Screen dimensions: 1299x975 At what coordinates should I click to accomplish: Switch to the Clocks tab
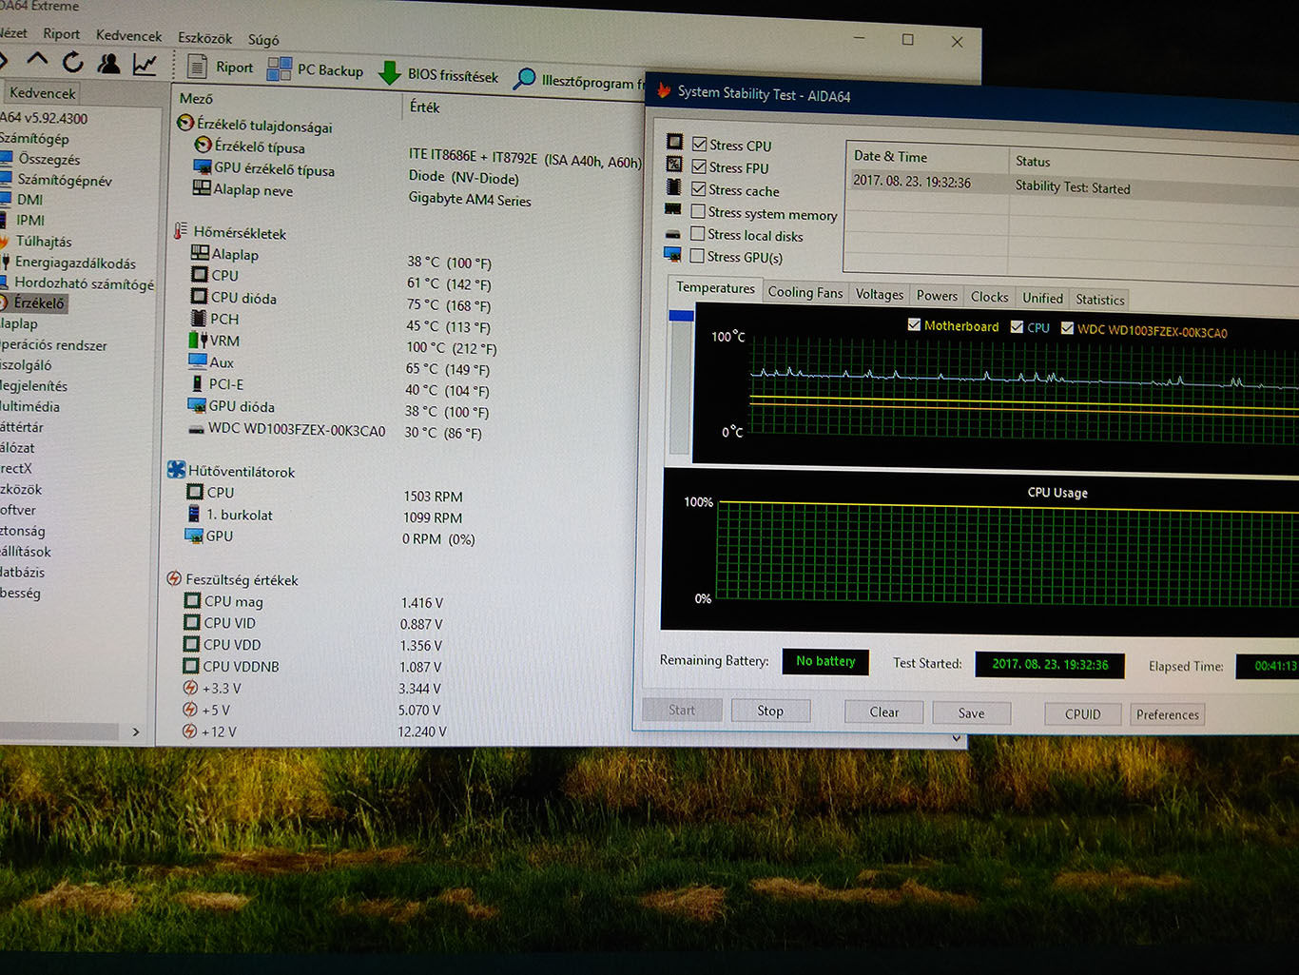(x=989, y=298)
